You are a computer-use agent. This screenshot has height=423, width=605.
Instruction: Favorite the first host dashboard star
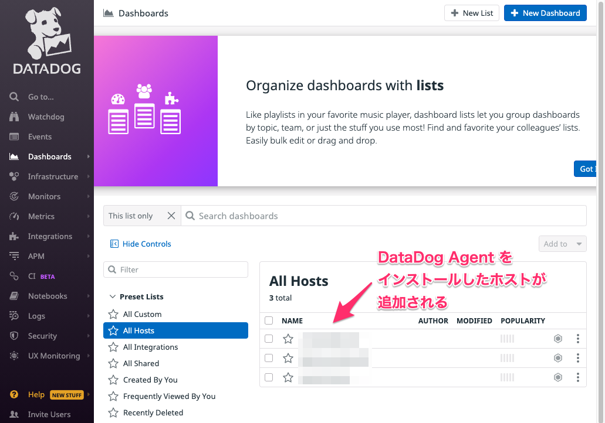pyautogui.click(x=288, y=339)
